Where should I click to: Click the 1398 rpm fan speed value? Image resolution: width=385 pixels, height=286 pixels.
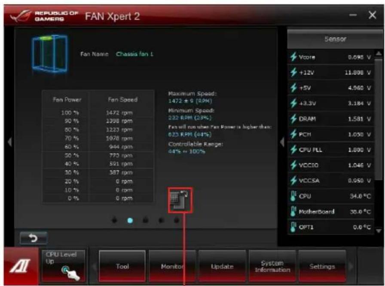click(x=119, y=121)
